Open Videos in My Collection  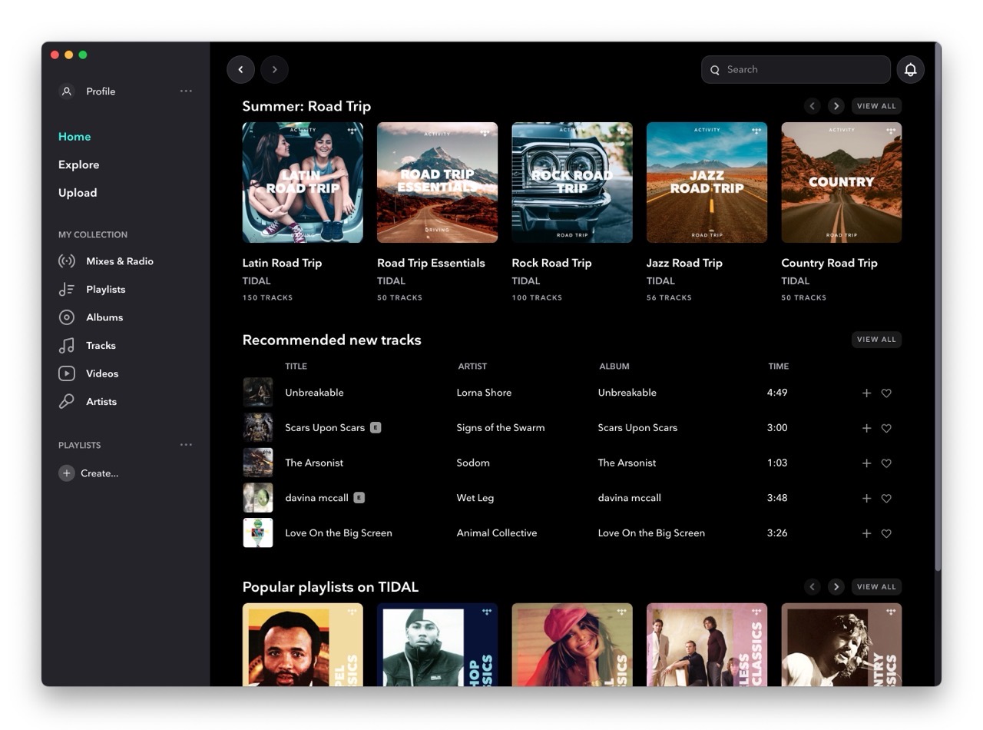[x=102, y=373]
